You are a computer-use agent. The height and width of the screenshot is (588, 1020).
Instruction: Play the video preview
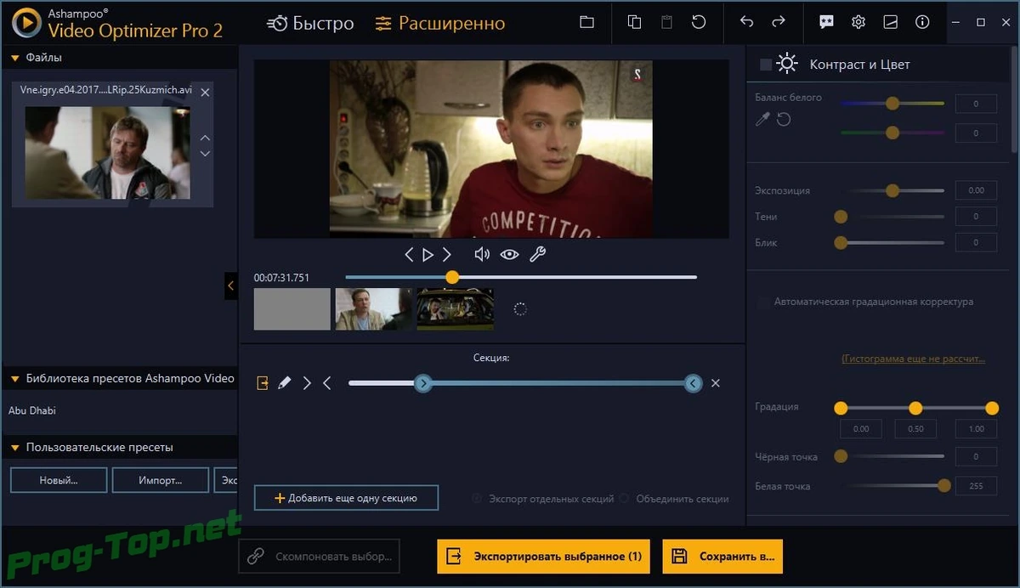(428, 254)
